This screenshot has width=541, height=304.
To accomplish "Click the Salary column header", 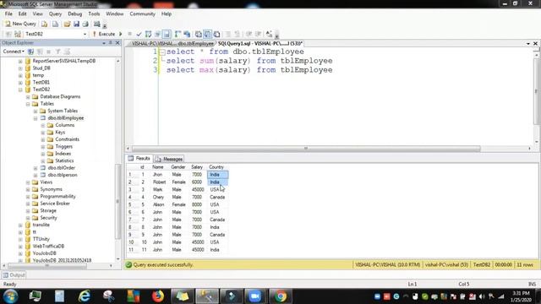I will tap(197, 167).
